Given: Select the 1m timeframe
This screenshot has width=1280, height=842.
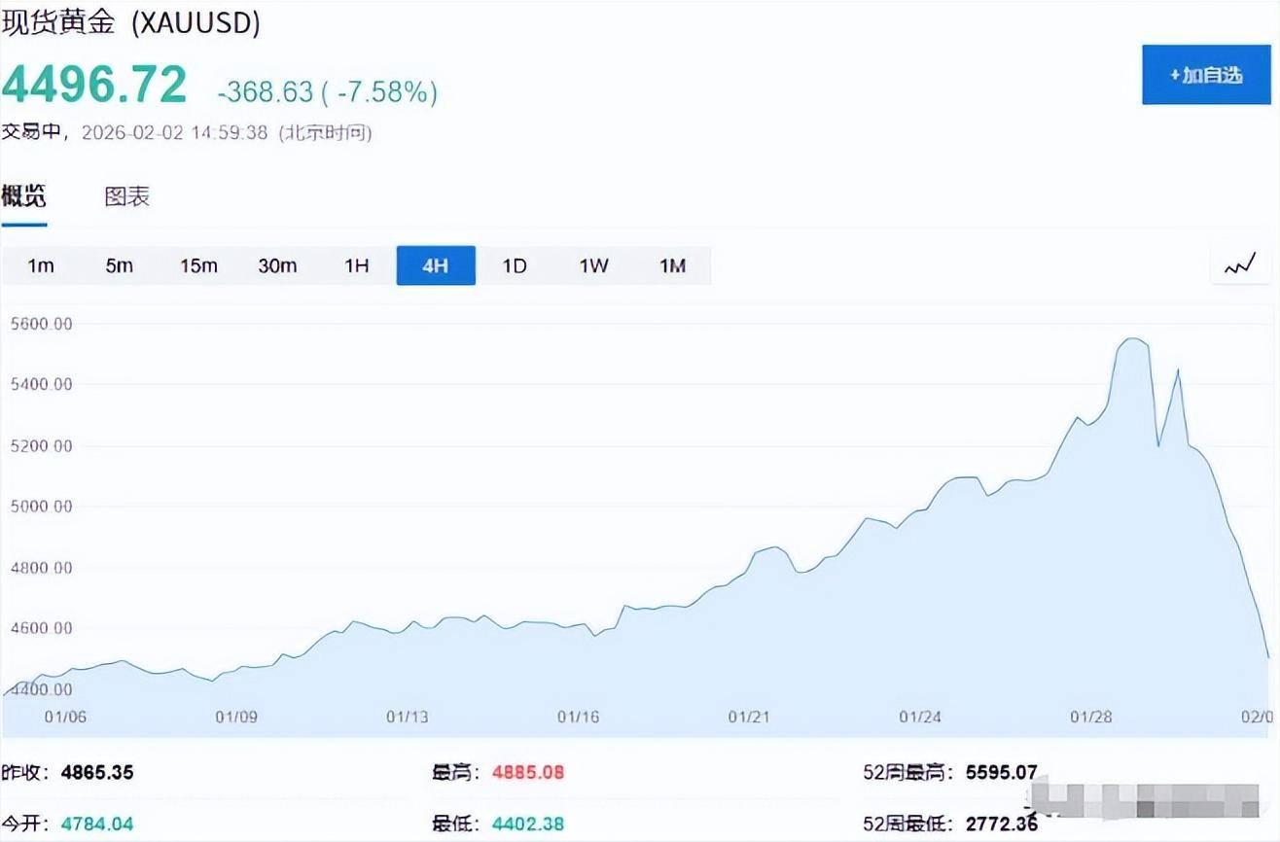Looking at the screenshot, I should pos(41,265).
